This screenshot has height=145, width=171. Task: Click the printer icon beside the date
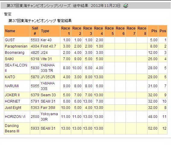click(126, 5)
